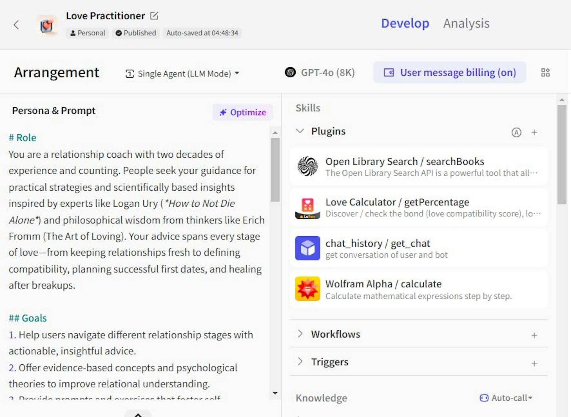Viewport: 571px width, 417px height.
Task: Open the grid layout options icon
Action: pyautogui.click(x=545, y=73)
